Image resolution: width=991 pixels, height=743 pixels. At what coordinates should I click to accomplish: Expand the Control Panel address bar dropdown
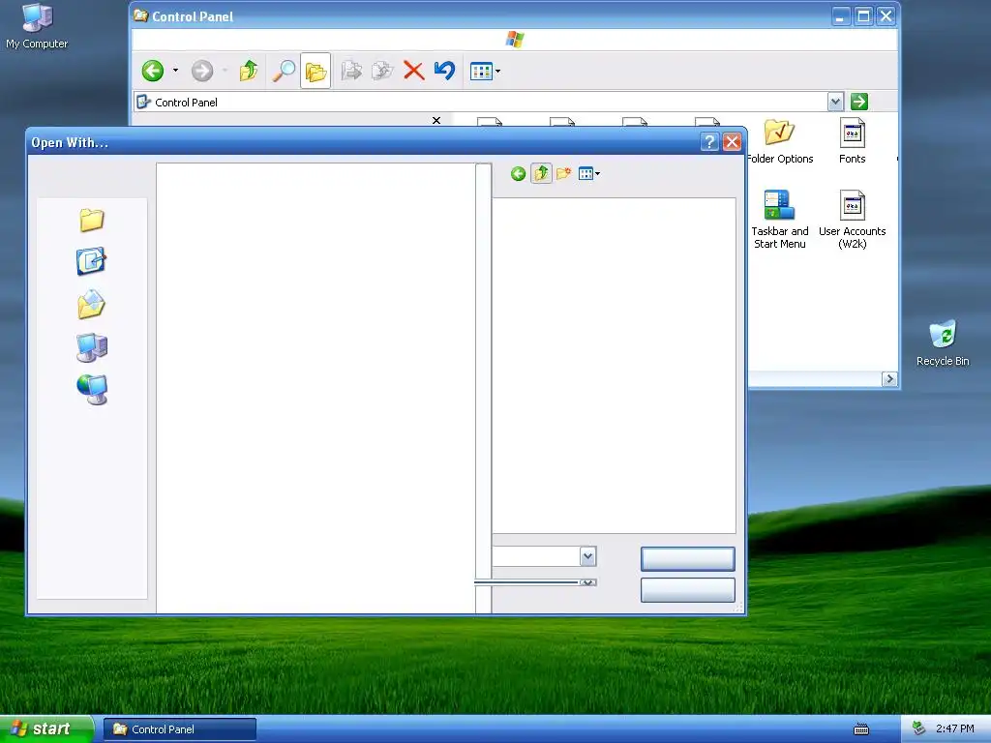click(x=835, y=102)
